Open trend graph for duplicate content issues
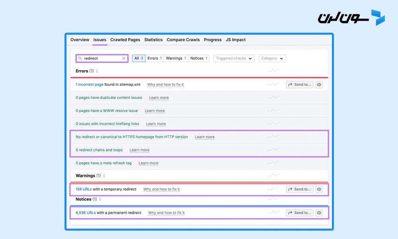 click(273, 97)
